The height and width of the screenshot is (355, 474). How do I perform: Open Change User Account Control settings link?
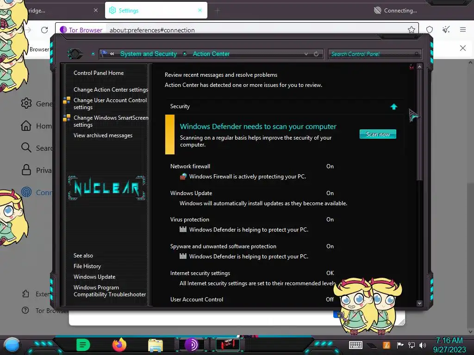tap(110, 104)
